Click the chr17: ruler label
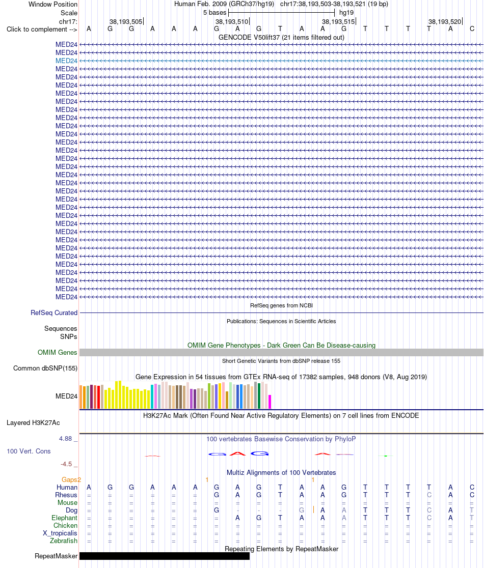 point(68,22)
